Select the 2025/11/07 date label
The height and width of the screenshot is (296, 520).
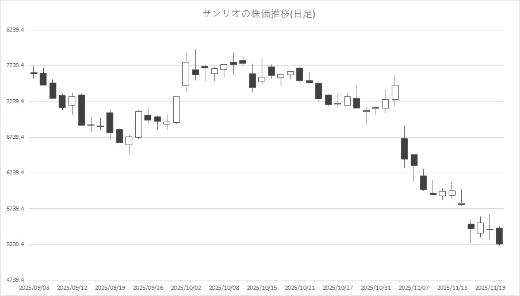414,287
